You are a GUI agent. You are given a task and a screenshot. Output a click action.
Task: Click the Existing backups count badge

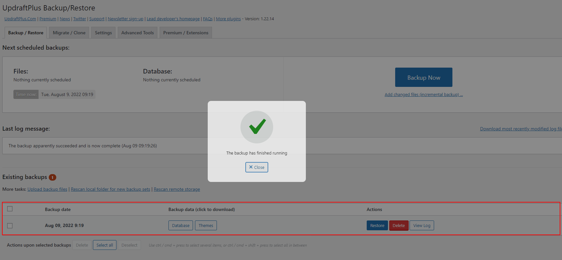52,177
